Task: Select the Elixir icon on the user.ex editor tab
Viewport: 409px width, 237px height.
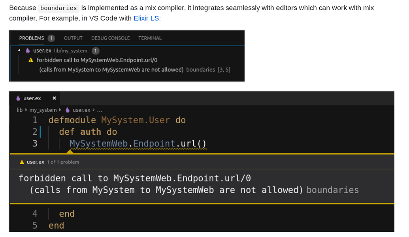Action: [x=17, y=98]
